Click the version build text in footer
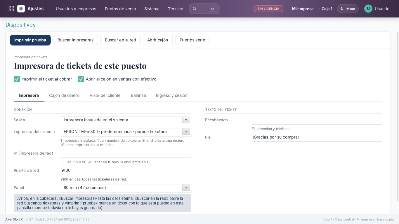This screenshot has height=224, width=399. pyautogui.click(x=58, y=219)
